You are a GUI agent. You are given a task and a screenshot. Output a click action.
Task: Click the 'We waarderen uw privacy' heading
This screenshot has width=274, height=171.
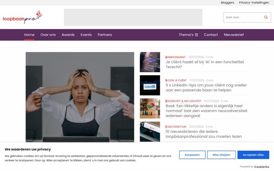[x=28, y=149]
